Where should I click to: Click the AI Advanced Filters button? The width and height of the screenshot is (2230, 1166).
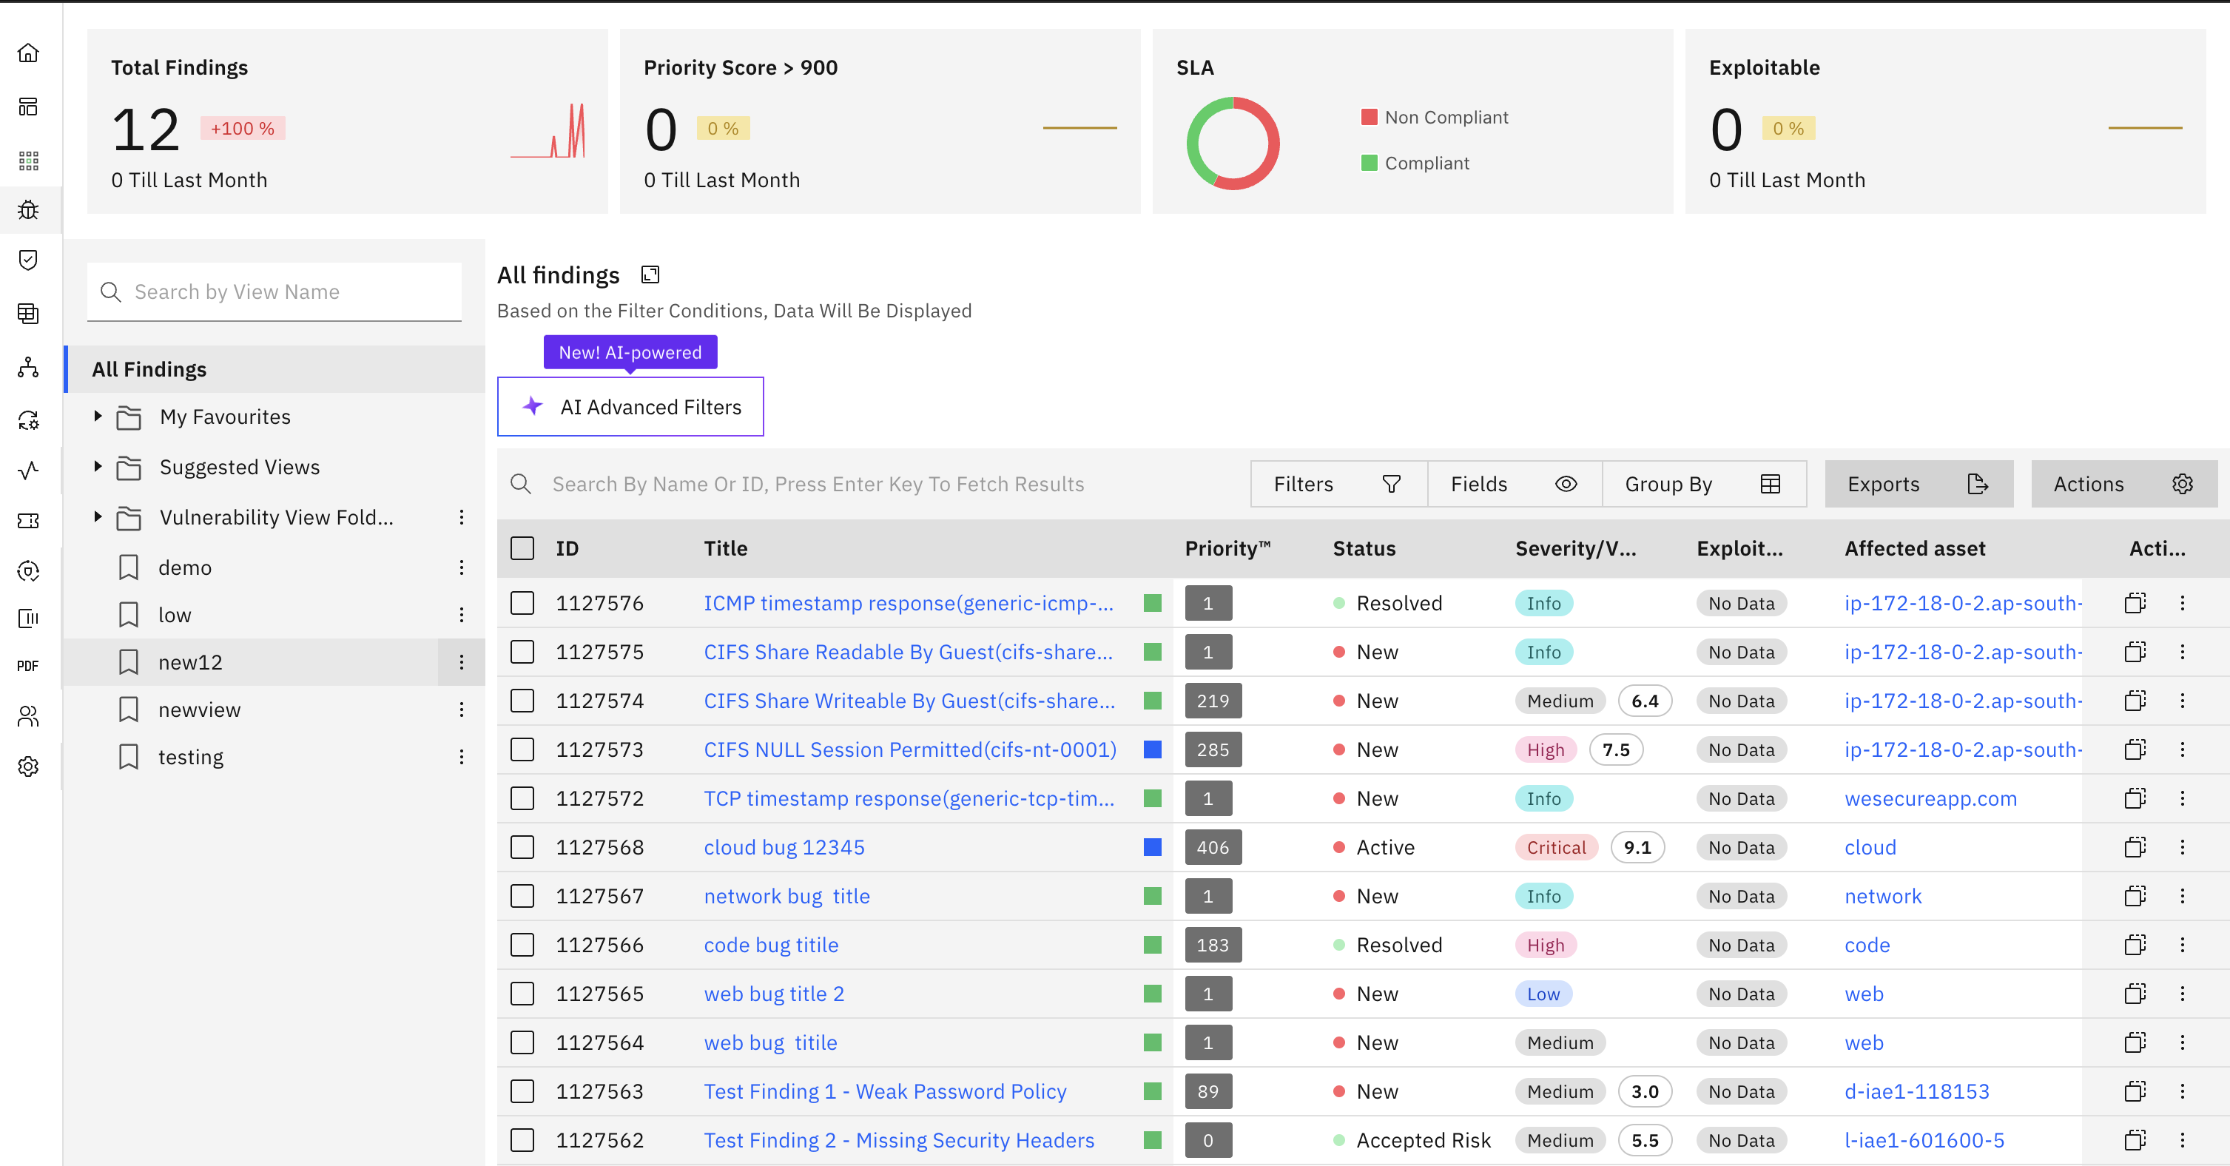coord(630,407)
